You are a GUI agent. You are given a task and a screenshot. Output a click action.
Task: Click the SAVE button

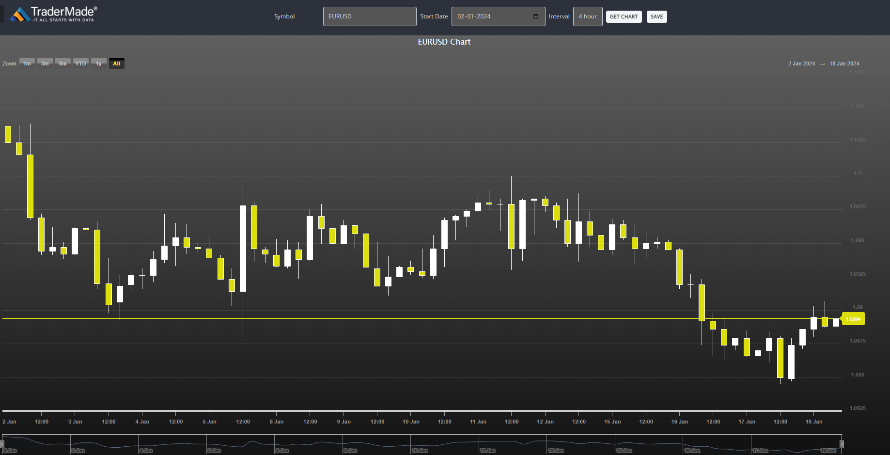(656, 16)
